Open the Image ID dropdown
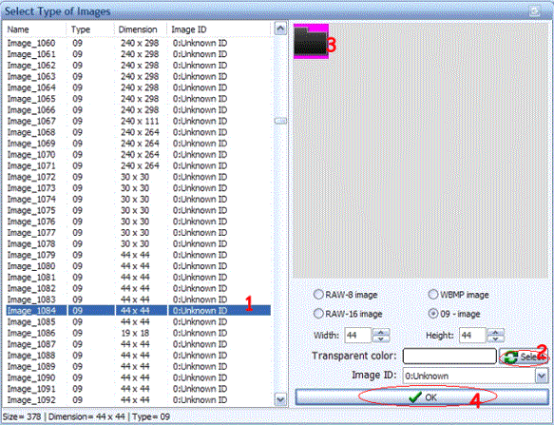The height and width of the screenshot is (425, 554). pos(542,376)
